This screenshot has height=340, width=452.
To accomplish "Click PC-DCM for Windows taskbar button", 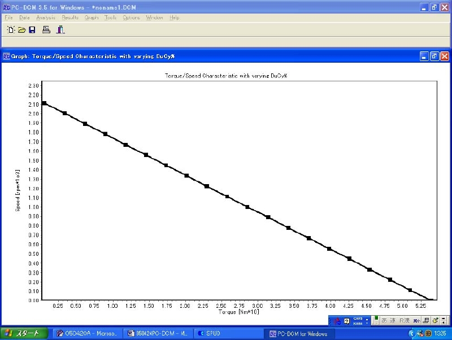I will pos(299,334).
